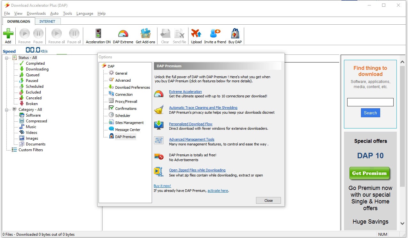
Task: Collapse the Category - All tree node
Action: coord(7,110)
